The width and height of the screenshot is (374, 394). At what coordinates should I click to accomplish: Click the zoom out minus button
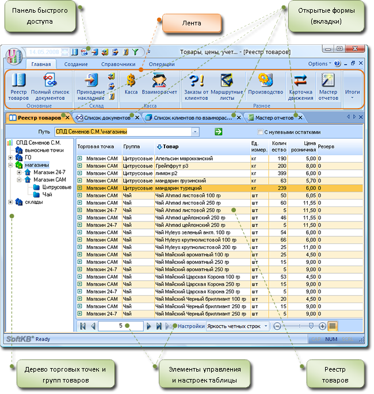point(277,326)
